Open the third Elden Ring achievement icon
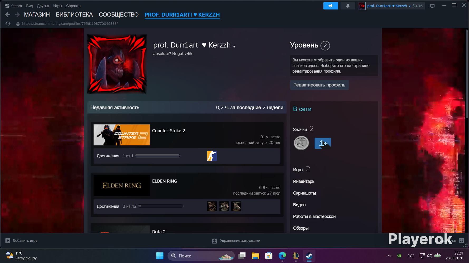The image size is (469, 263). click(x=236, y=206)
